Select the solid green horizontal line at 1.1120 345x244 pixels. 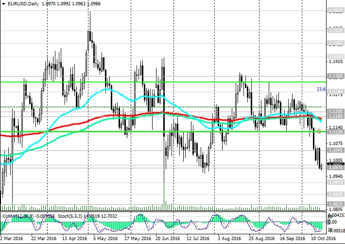coord(163,132)
